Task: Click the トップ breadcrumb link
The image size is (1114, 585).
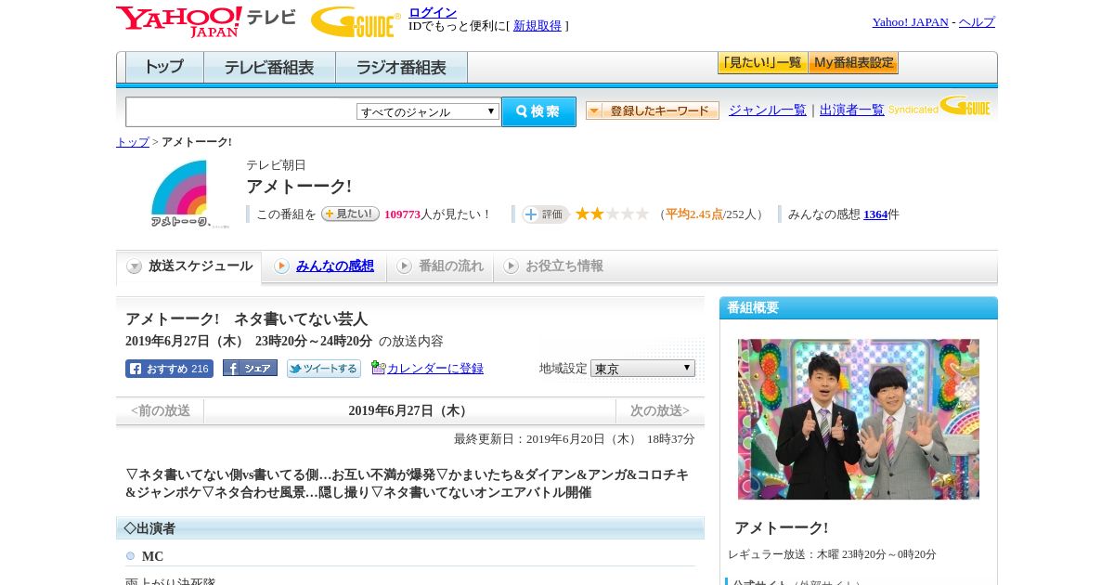Action: tap(133, 142)
